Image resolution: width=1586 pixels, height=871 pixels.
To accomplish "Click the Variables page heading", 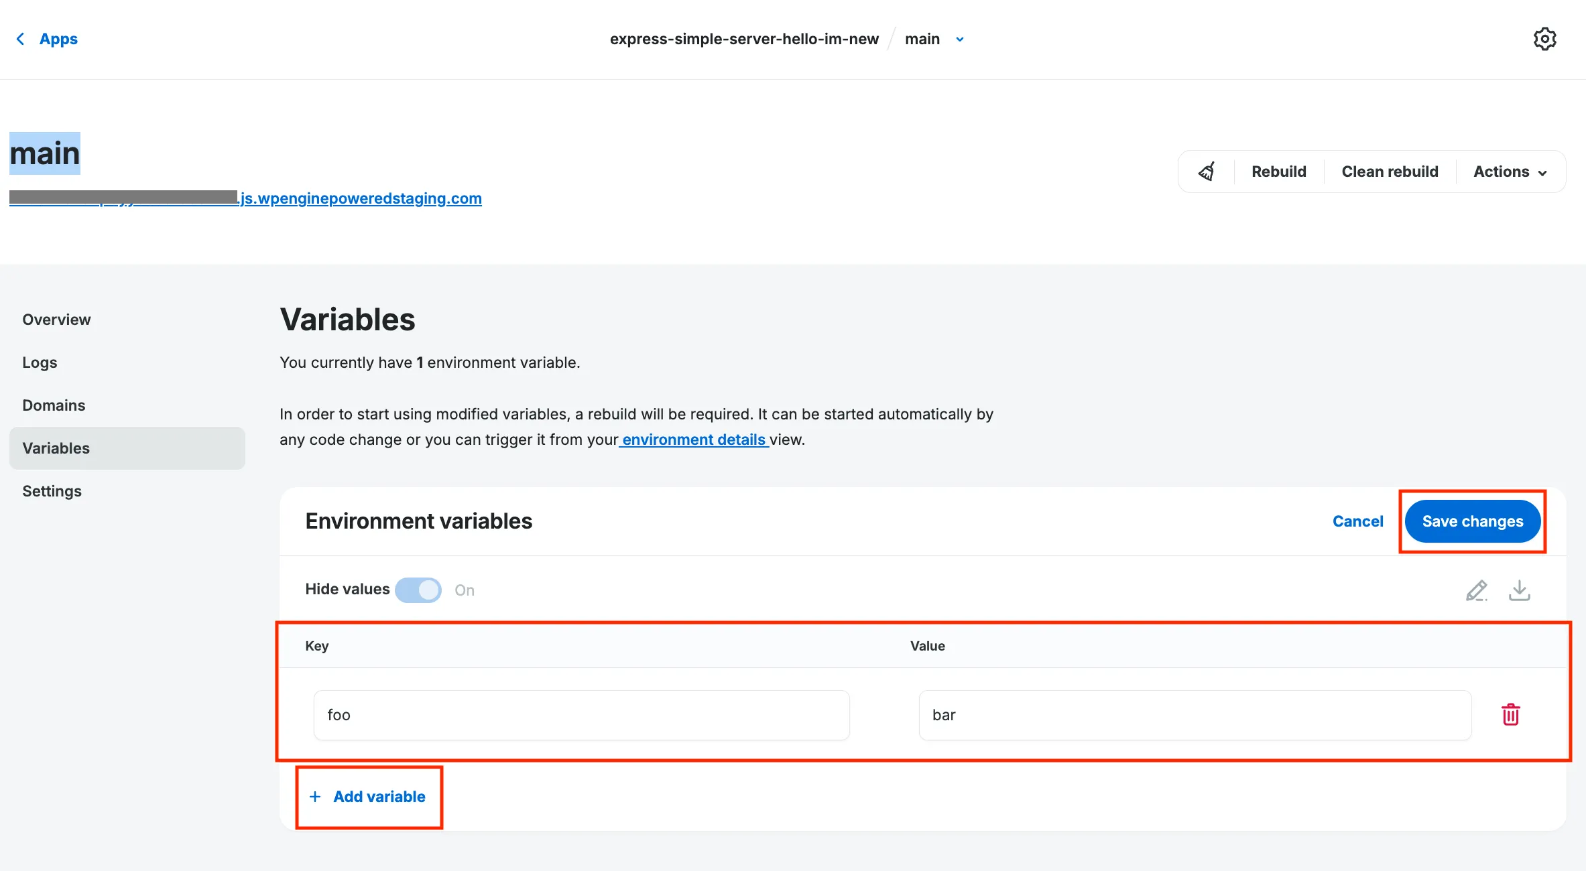I will 347,320.
